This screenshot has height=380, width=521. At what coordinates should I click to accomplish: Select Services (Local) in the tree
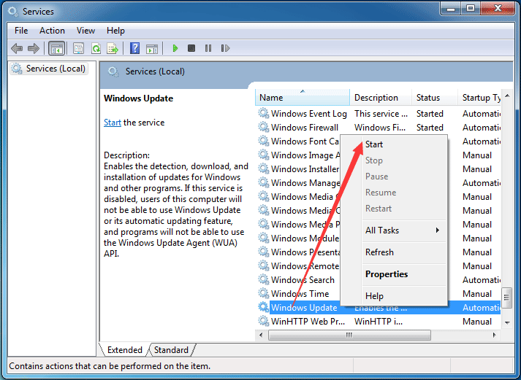point(49,69)
